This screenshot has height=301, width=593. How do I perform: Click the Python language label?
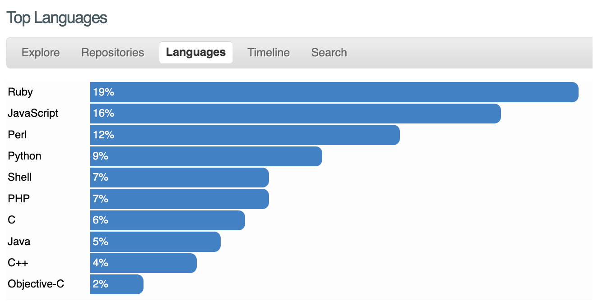click(x=24, y=156)
